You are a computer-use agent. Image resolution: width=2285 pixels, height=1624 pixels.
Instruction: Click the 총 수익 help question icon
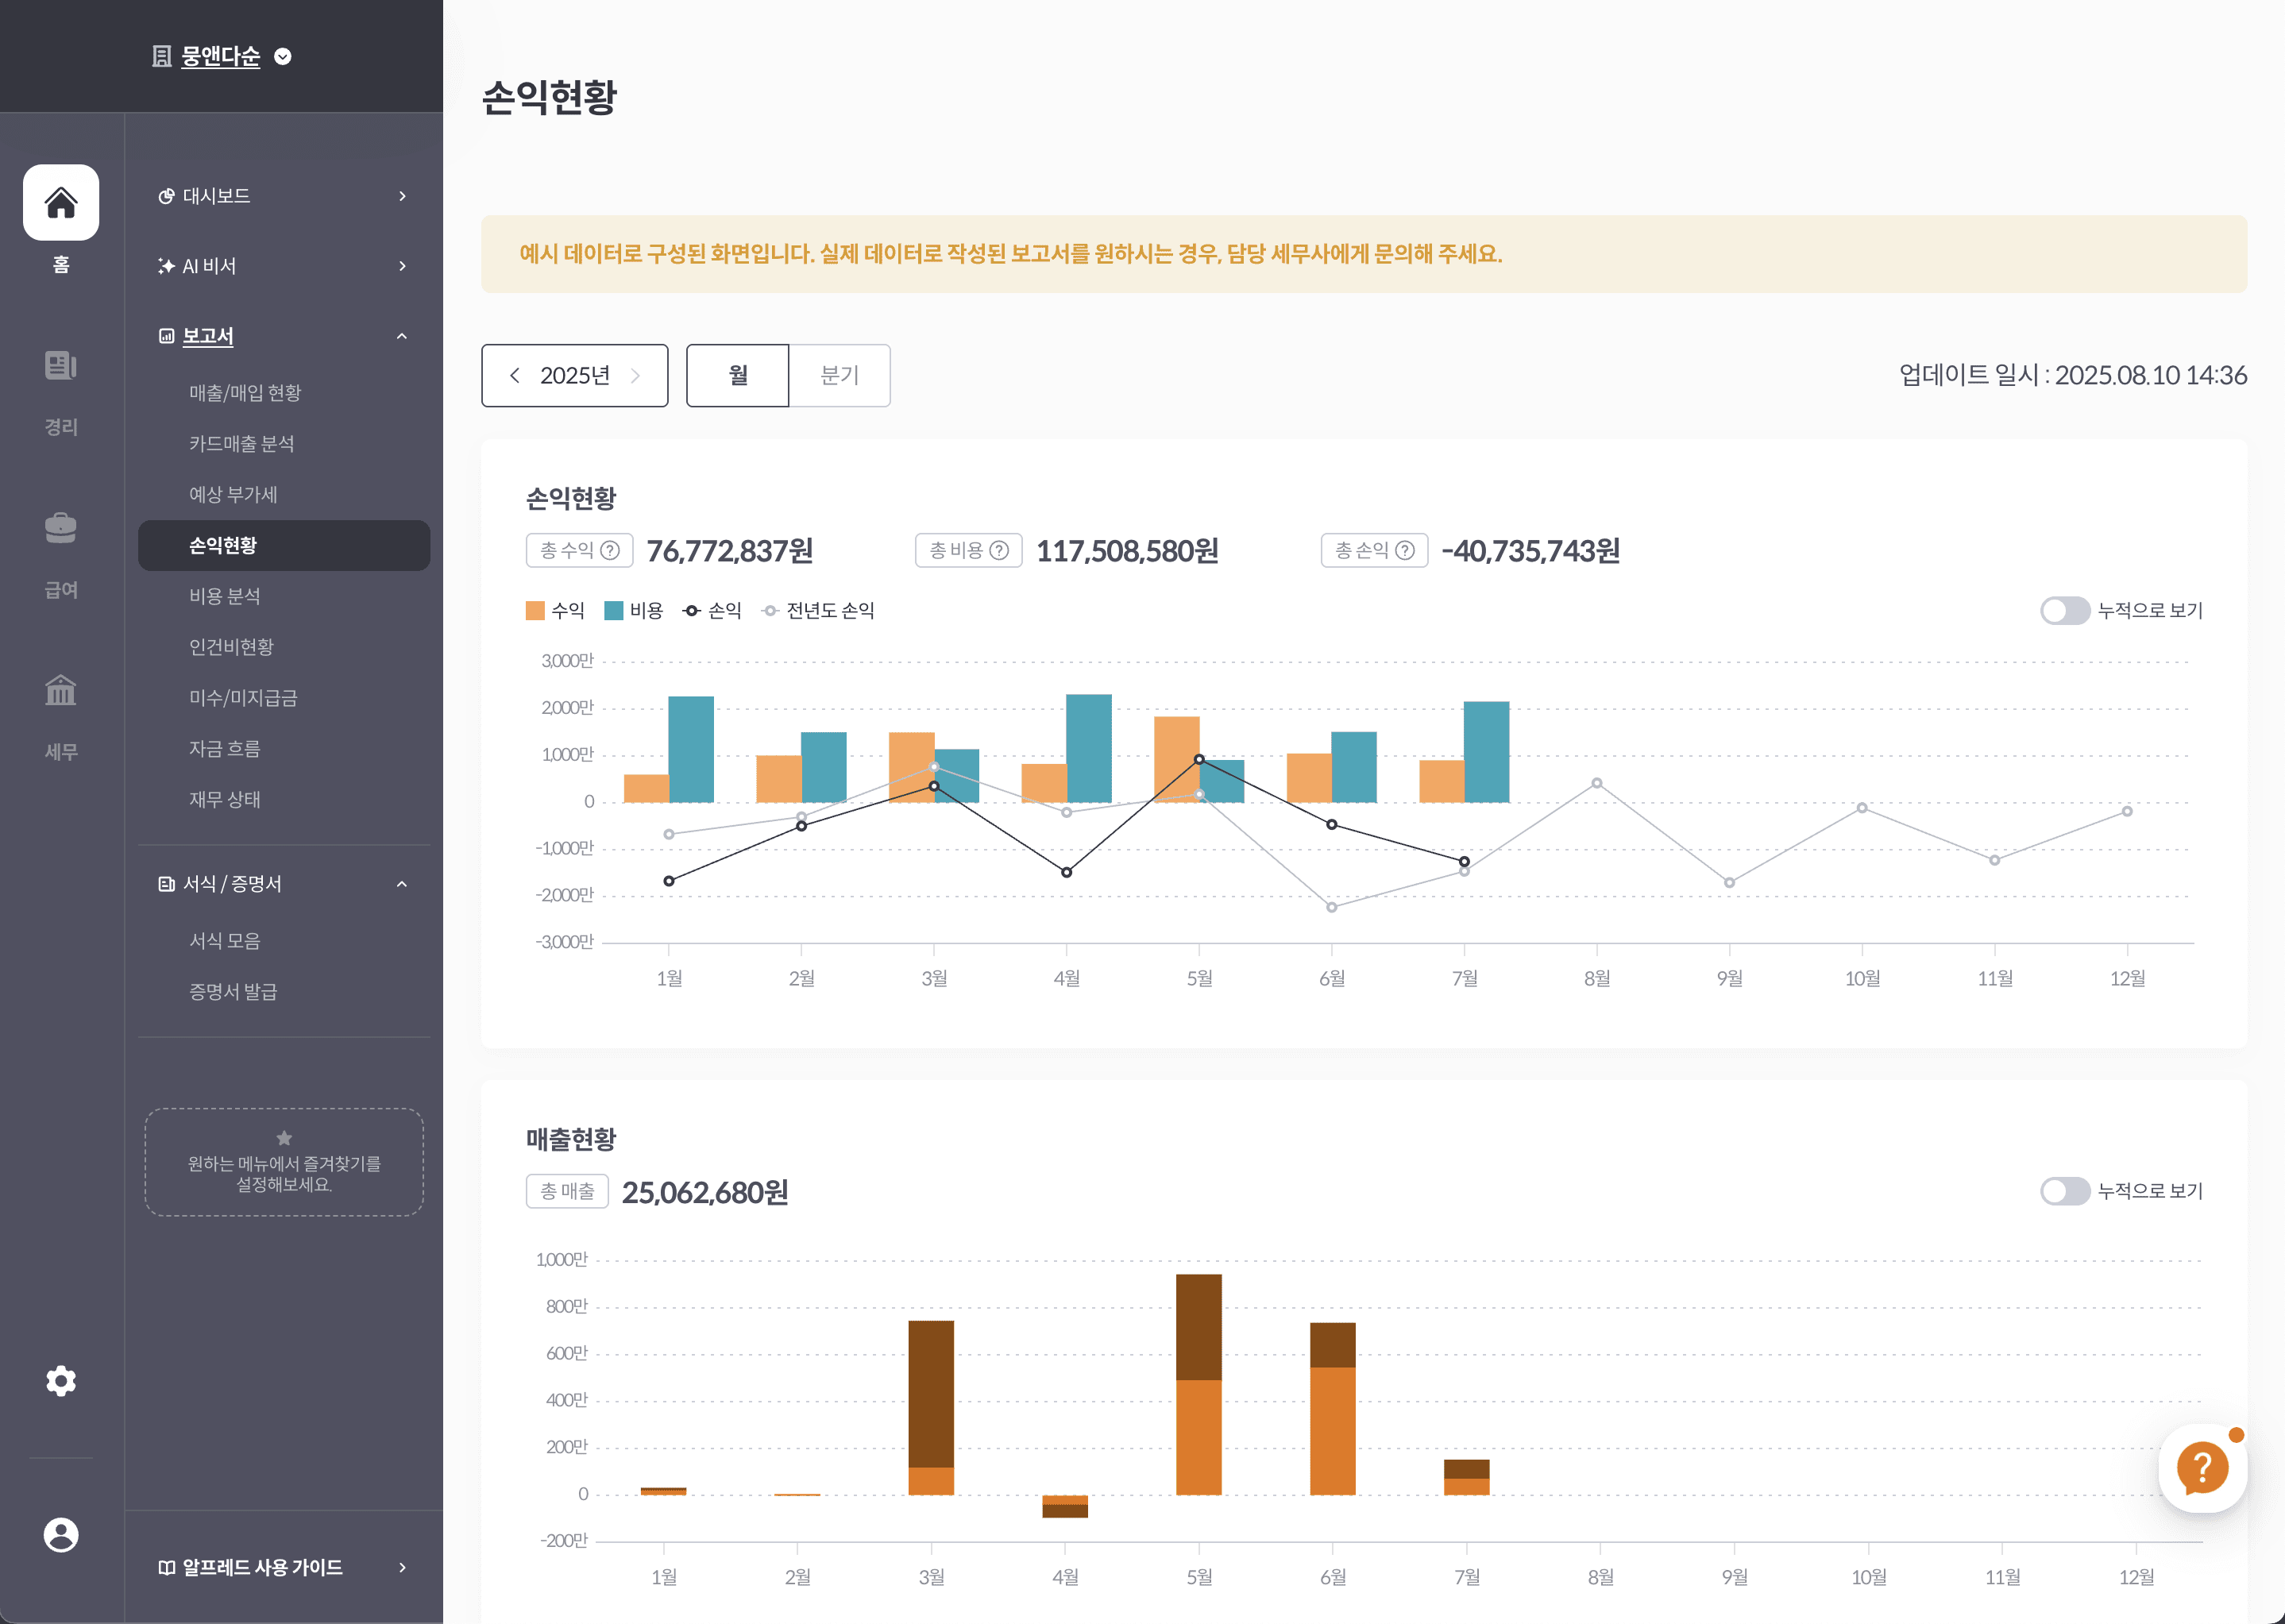(x=610, y=550)
